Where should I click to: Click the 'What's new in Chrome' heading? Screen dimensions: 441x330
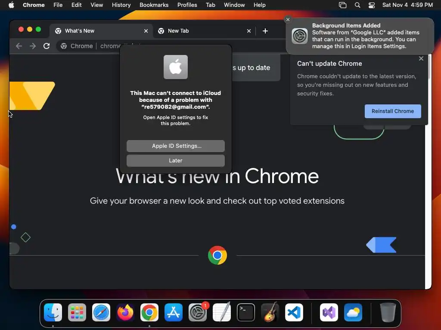(x=217, y=176)
